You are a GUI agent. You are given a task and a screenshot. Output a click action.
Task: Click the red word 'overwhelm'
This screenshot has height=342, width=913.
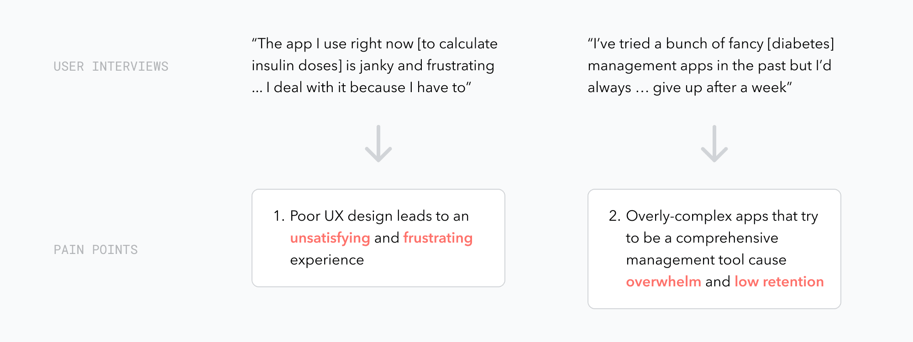point(663,282)
